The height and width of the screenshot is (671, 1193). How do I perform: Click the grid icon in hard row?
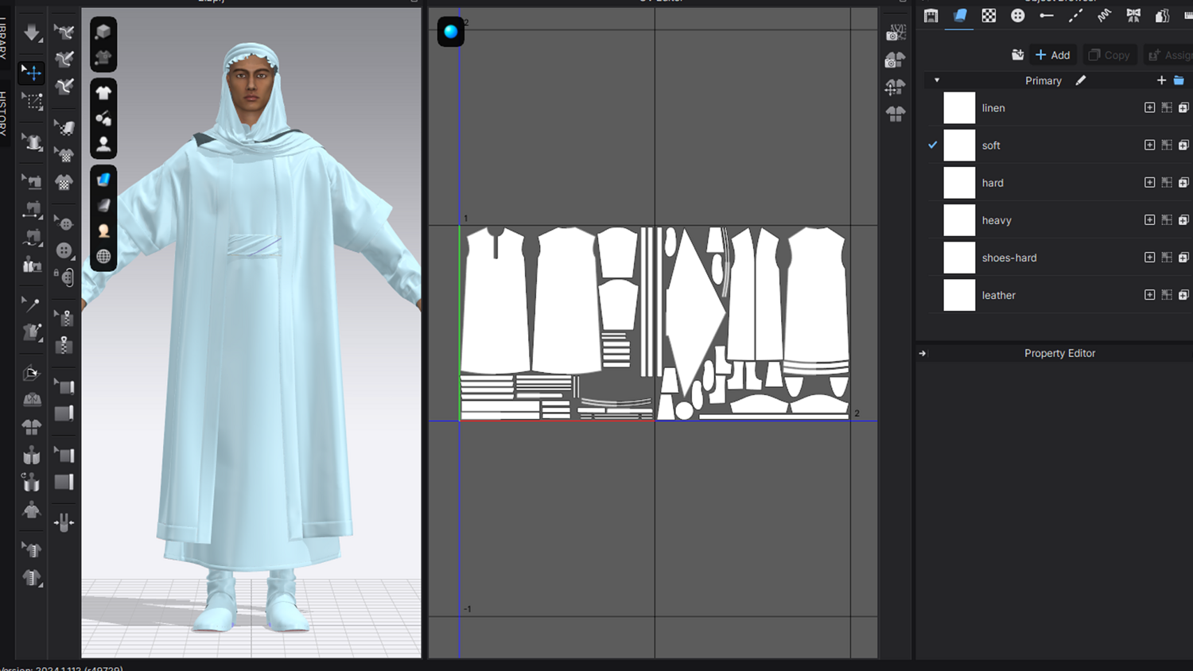click(1167, 182)
